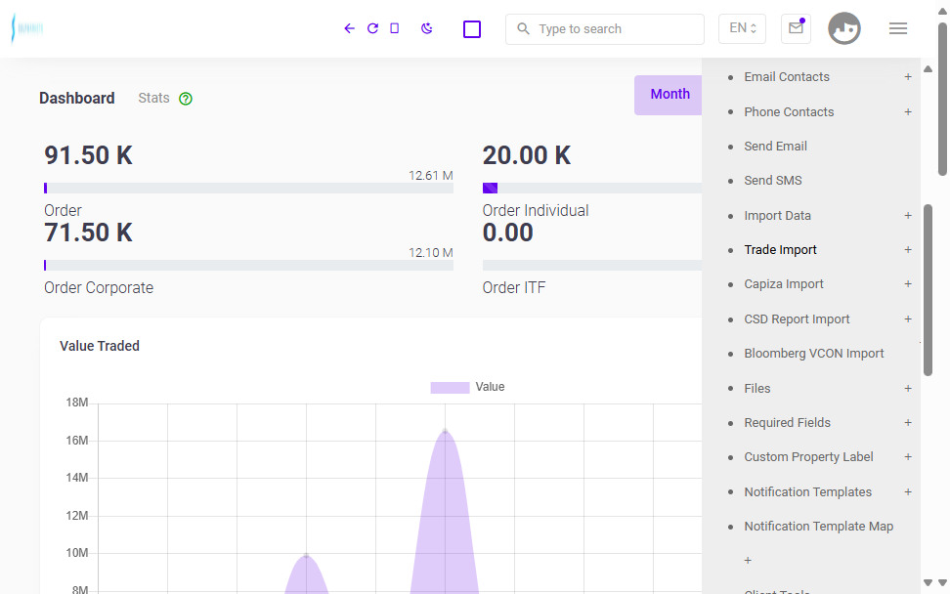
Task: Toggle dark mode moon icon
Action: click(x=427, y=28)
